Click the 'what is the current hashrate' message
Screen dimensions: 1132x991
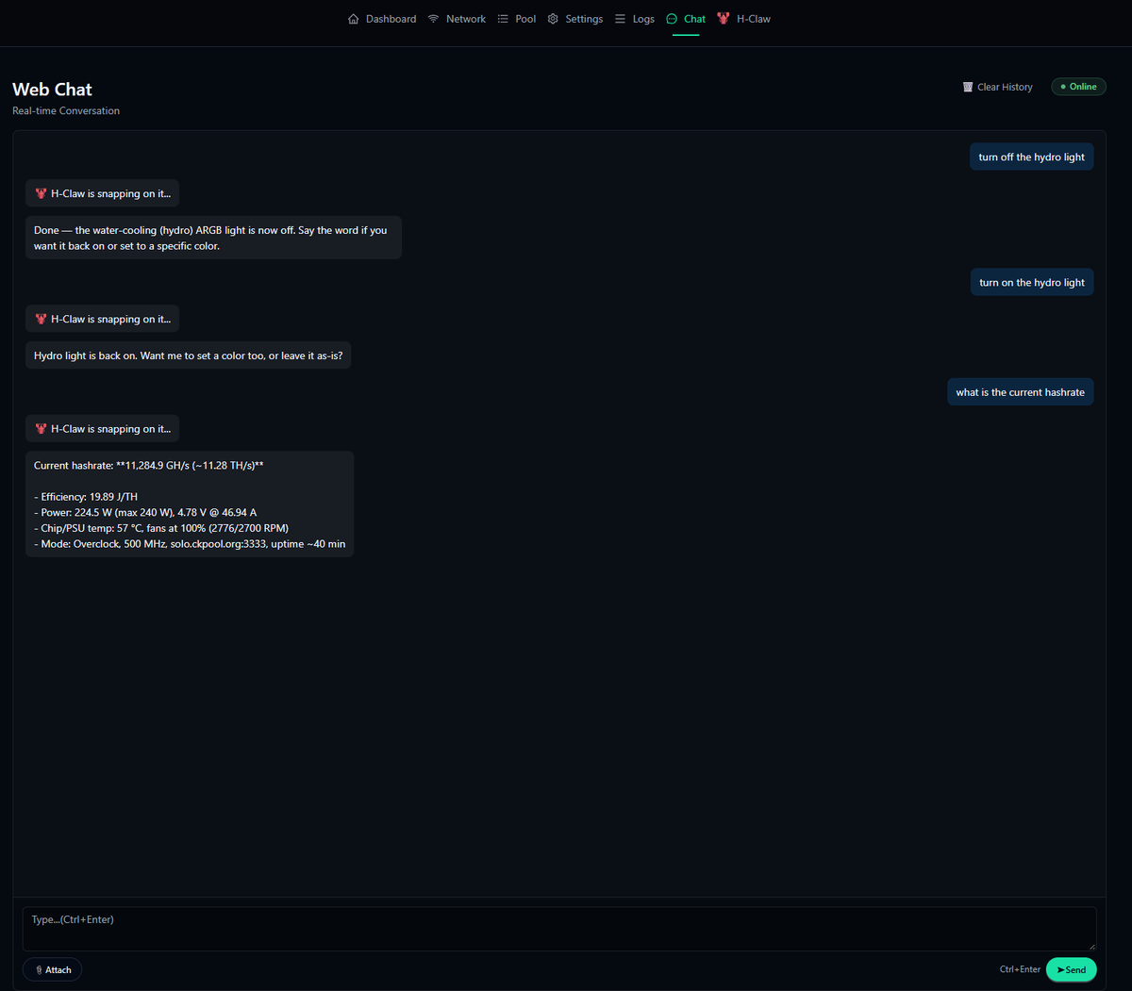tap(1021, 392)
